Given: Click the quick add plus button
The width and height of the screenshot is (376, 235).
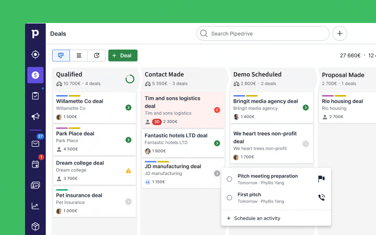Looking at the screenshot, I should coord(339,33).
